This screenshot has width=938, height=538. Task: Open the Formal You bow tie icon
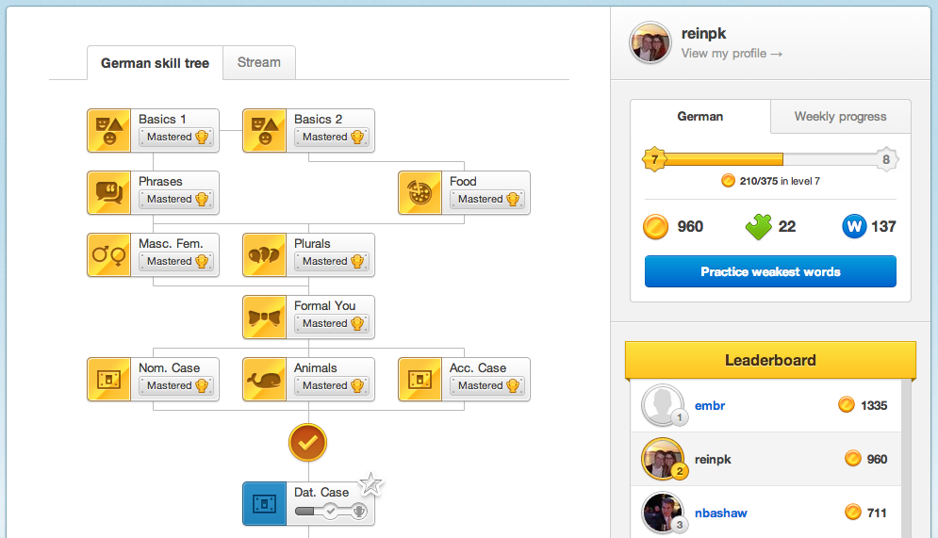click(x=264, y=317)
